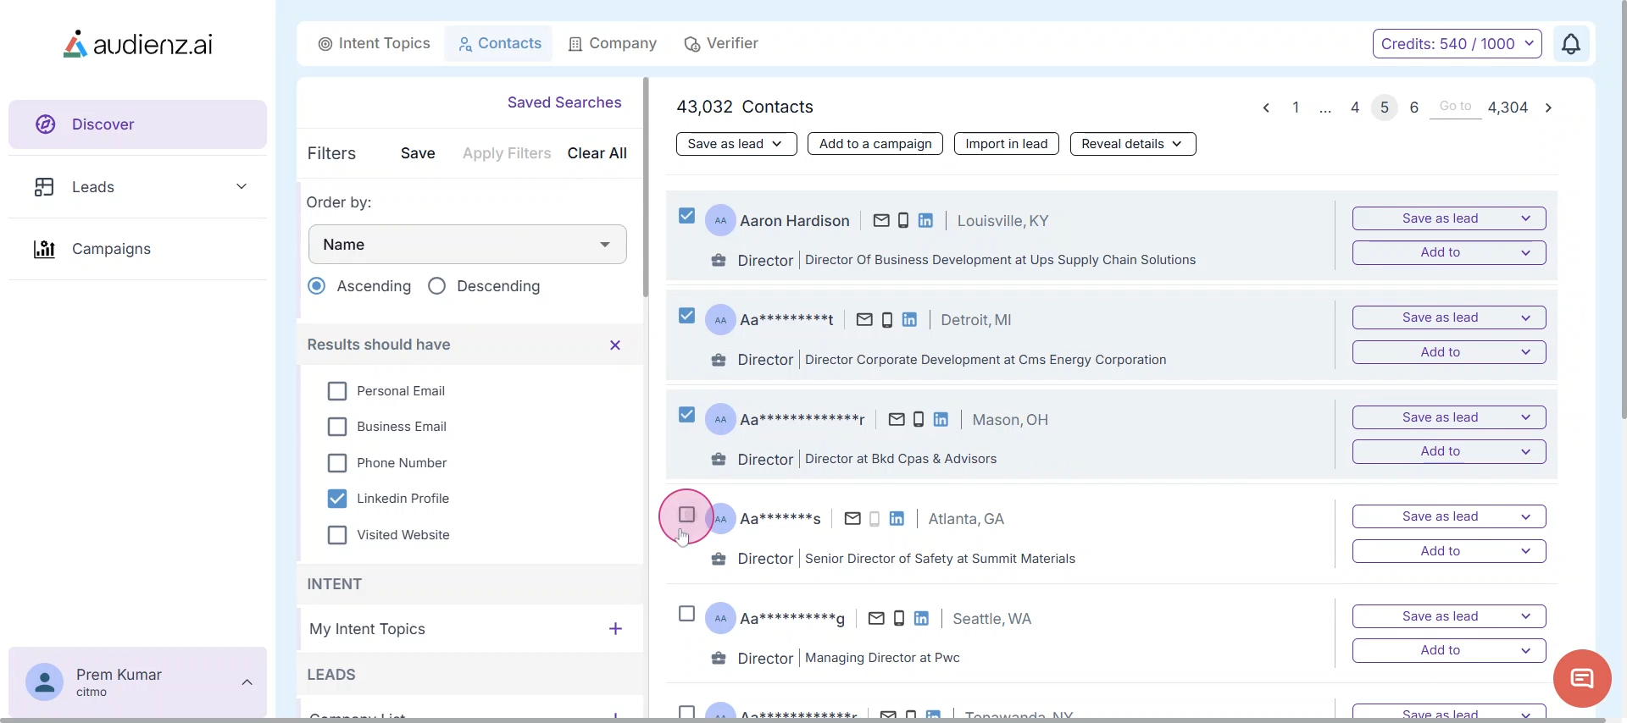
Task: Uncheck the Detroit, MI contact checkbox
Action: click(x=686, y=316)
